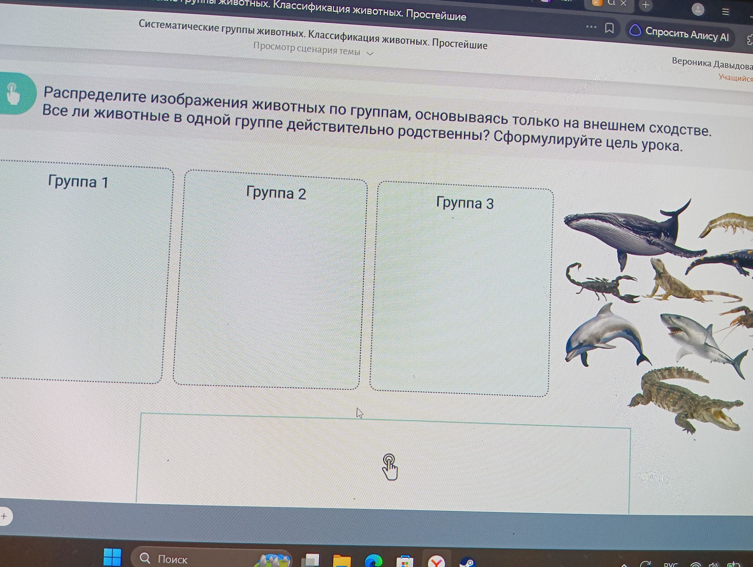753x567 pixels.
Task: Click inside the Группа 2 drop box
Action: pyautogui.click(x=270, y=280)
